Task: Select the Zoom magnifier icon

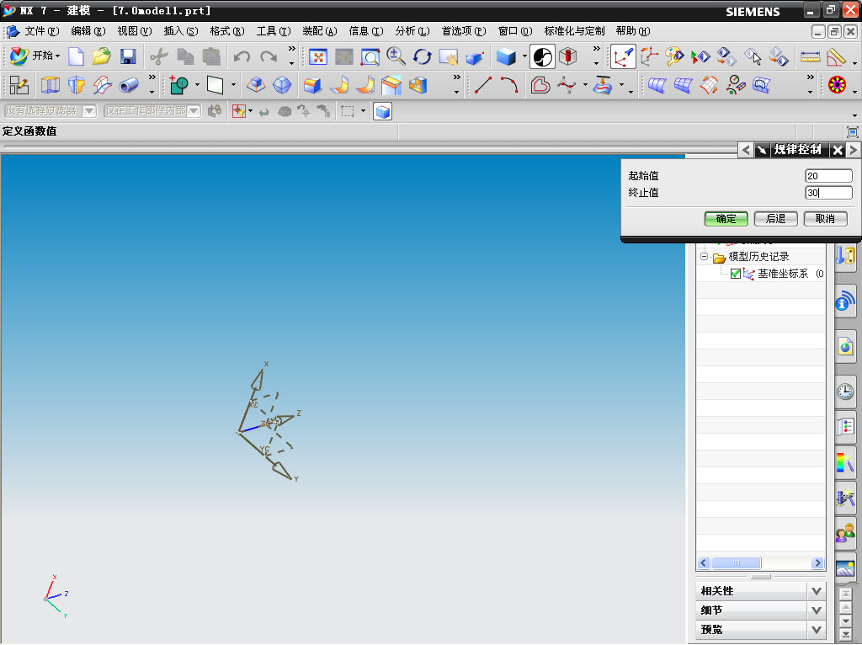Action: [x=396, y=56]
